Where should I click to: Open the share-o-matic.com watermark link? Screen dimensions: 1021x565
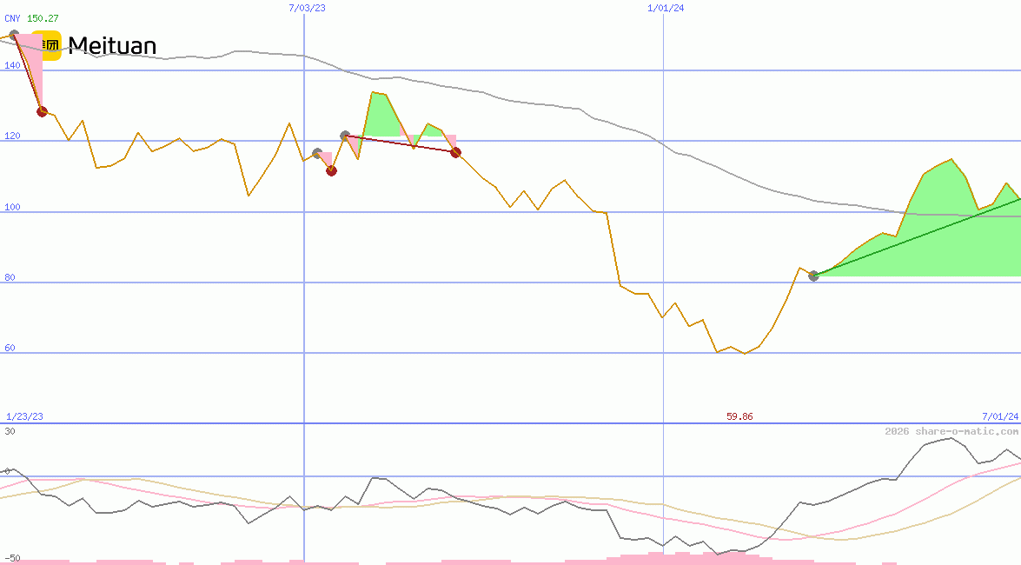point(951,431)
